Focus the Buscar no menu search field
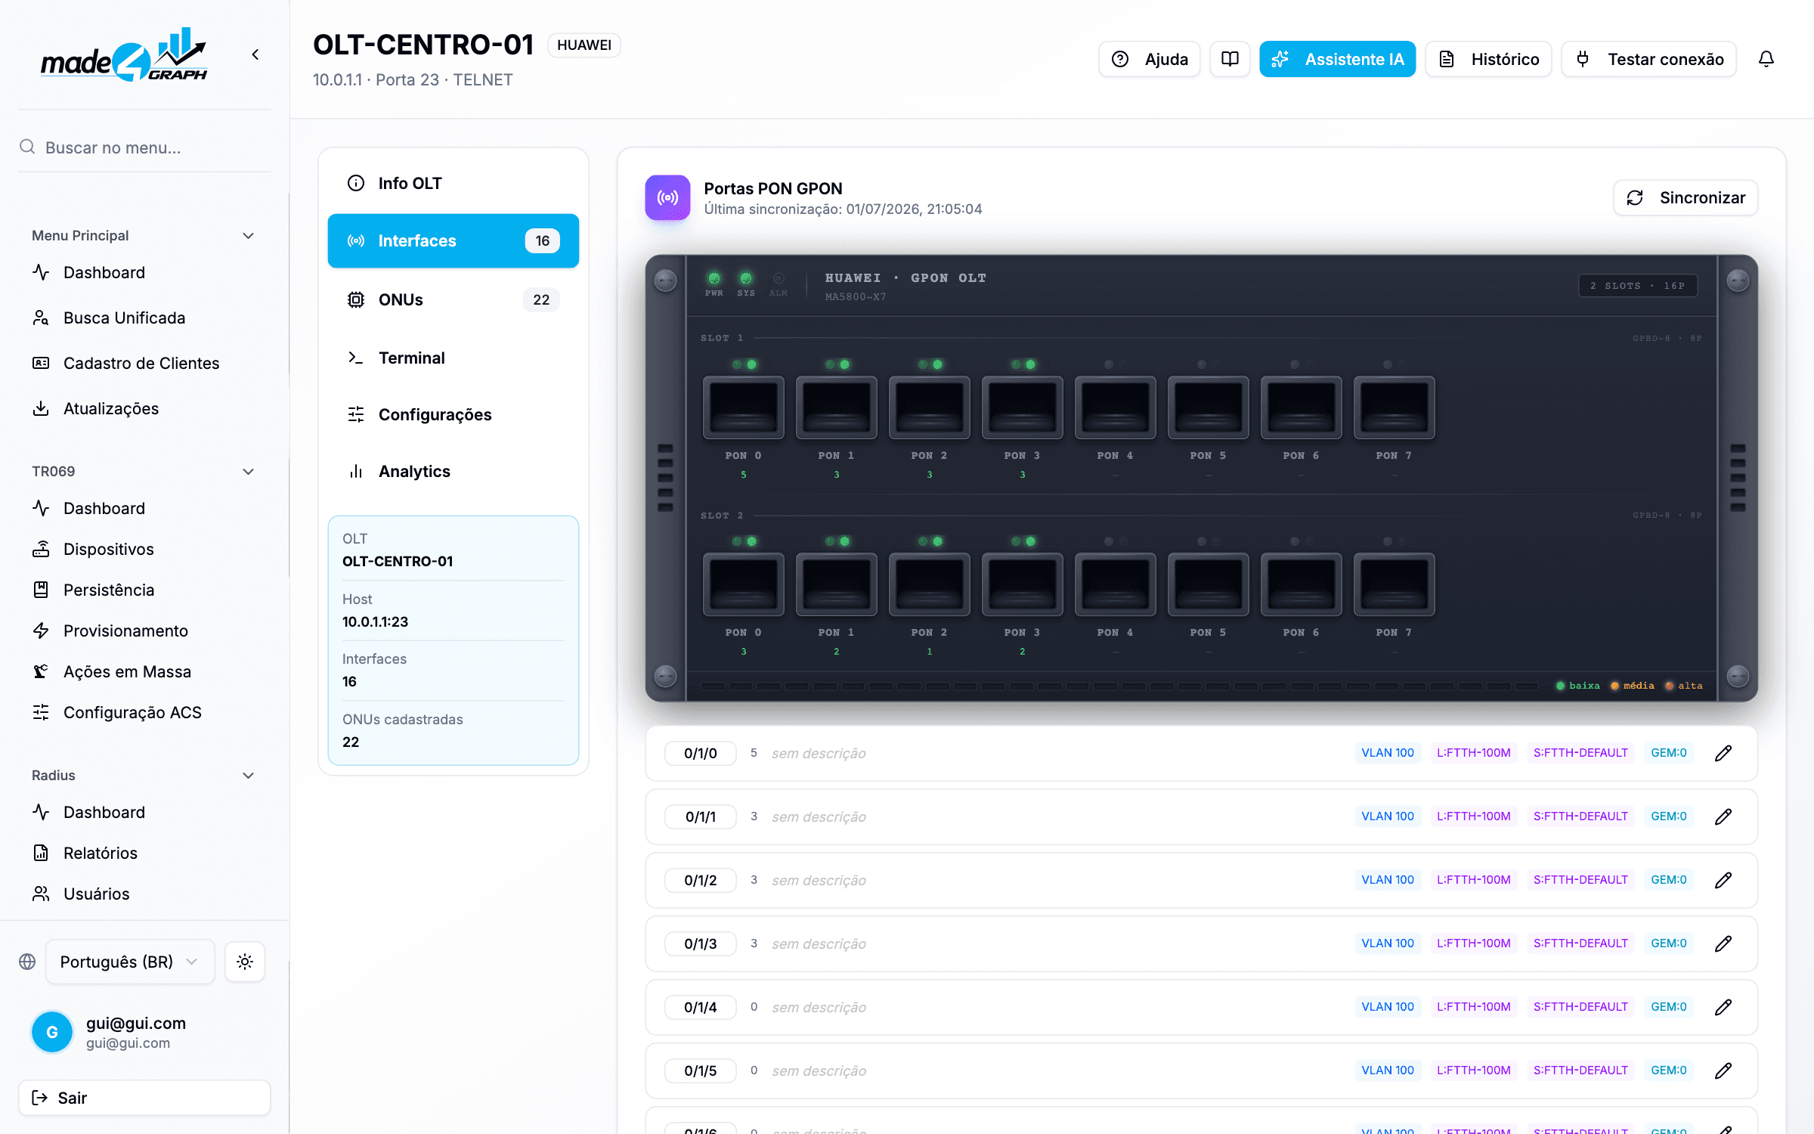 (144, 147)
